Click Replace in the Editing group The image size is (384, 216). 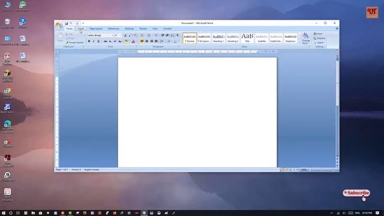[319, 38]
